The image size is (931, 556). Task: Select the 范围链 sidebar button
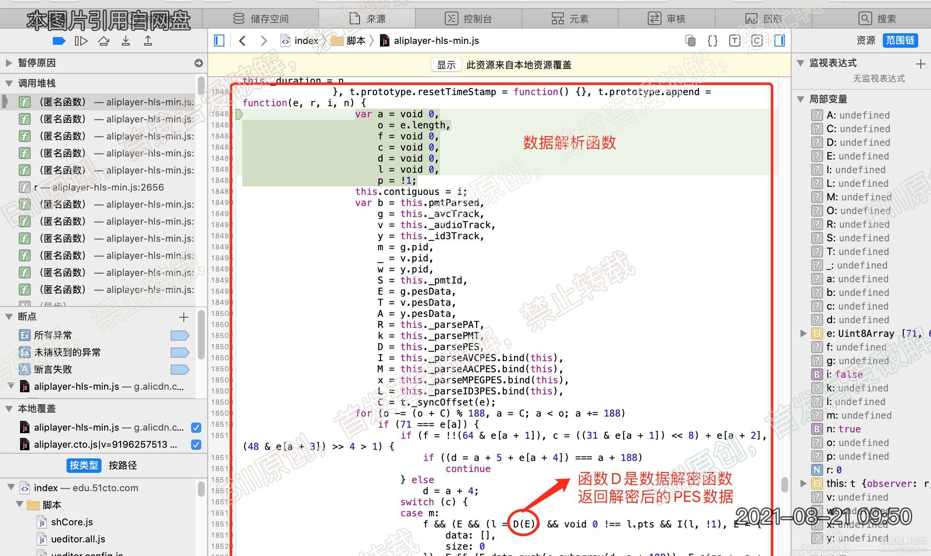tap(900, 40)
